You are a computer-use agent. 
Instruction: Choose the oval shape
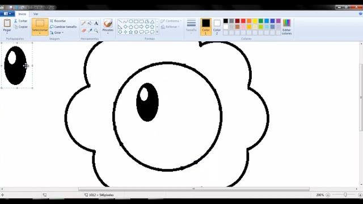click(x=131, y=22)
